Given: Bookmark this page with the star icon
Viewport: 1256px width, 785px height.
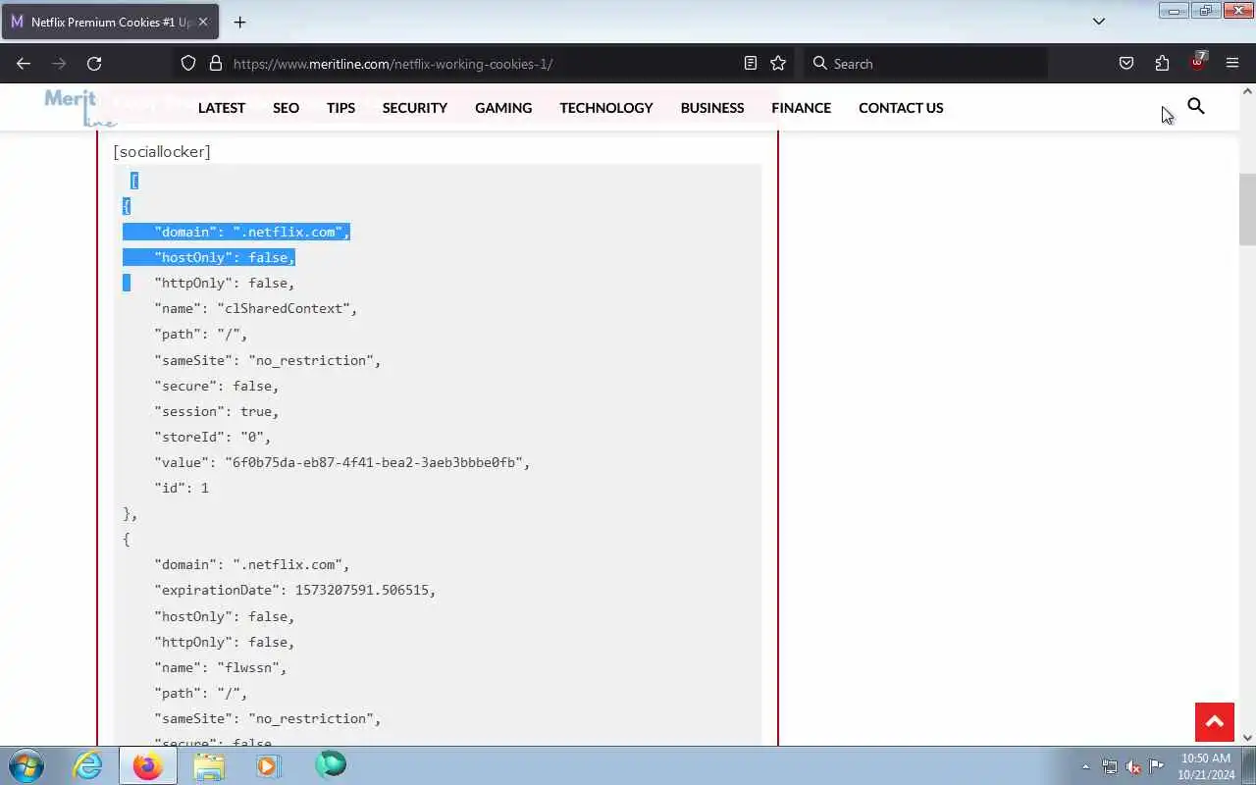Looking at the screenshot, I should (x=778, y=64).
